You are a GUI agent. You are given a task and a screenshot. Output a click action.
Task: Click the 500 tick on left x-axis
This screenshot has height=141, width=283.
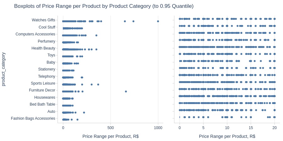[x=110, y=128]
